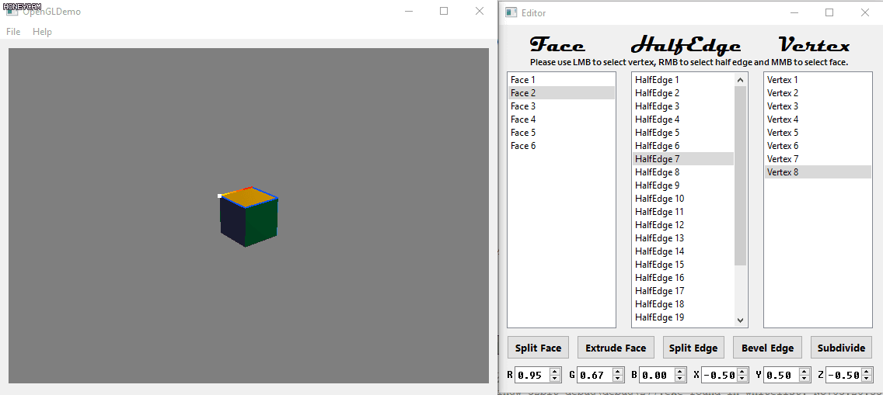Select Vertex 3 in the Vertex list
Screen dimensions: 883x395
[818, 106]
